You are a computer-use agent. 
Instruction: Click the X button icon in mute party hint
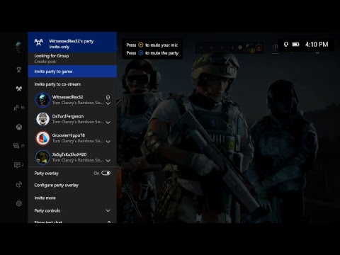141,53
